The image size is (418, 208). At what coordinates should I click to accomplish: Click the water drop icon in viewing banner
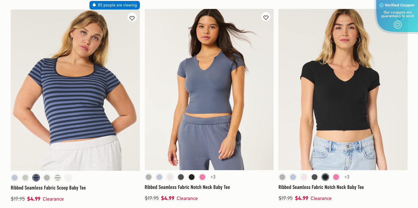point(94,5)
